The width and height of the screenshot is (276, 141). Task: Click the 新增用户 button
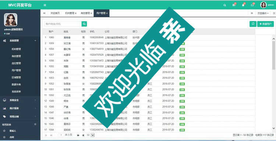click(265, 24)
